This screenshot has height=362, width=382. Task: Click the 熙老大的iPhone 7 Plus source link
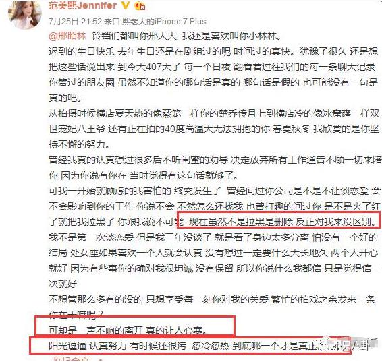click(x=164, y=21)
